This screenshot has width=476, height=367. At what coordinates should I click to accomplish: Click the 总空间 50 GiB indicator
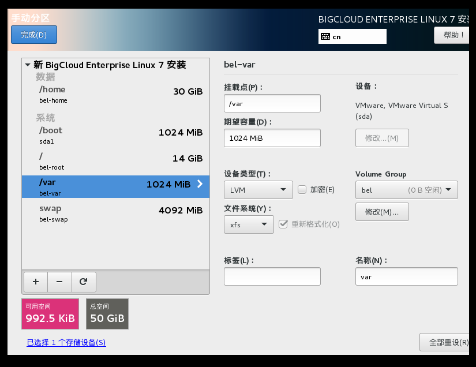point(107,314)
